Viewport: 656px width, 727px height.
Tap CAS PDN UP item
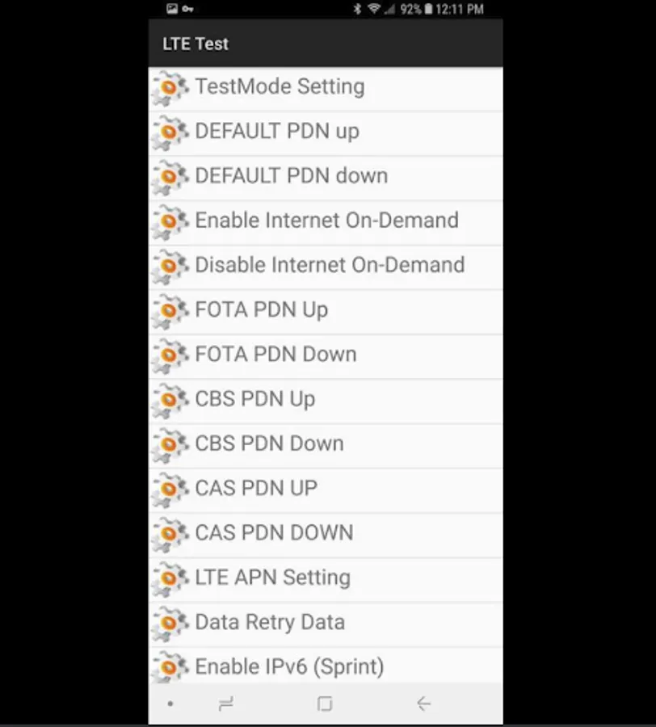[256, 488]
